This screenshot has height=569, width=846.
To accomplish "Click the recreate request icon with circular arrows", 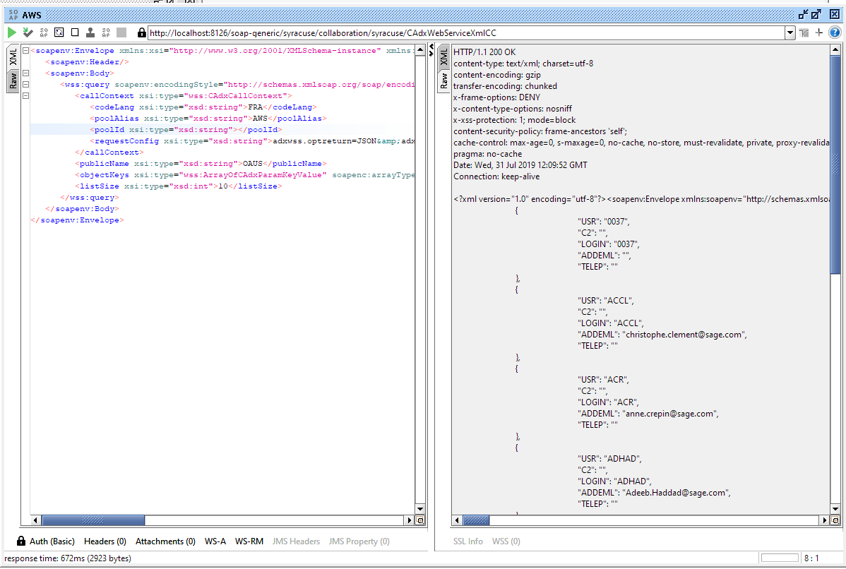I will 59,32.
